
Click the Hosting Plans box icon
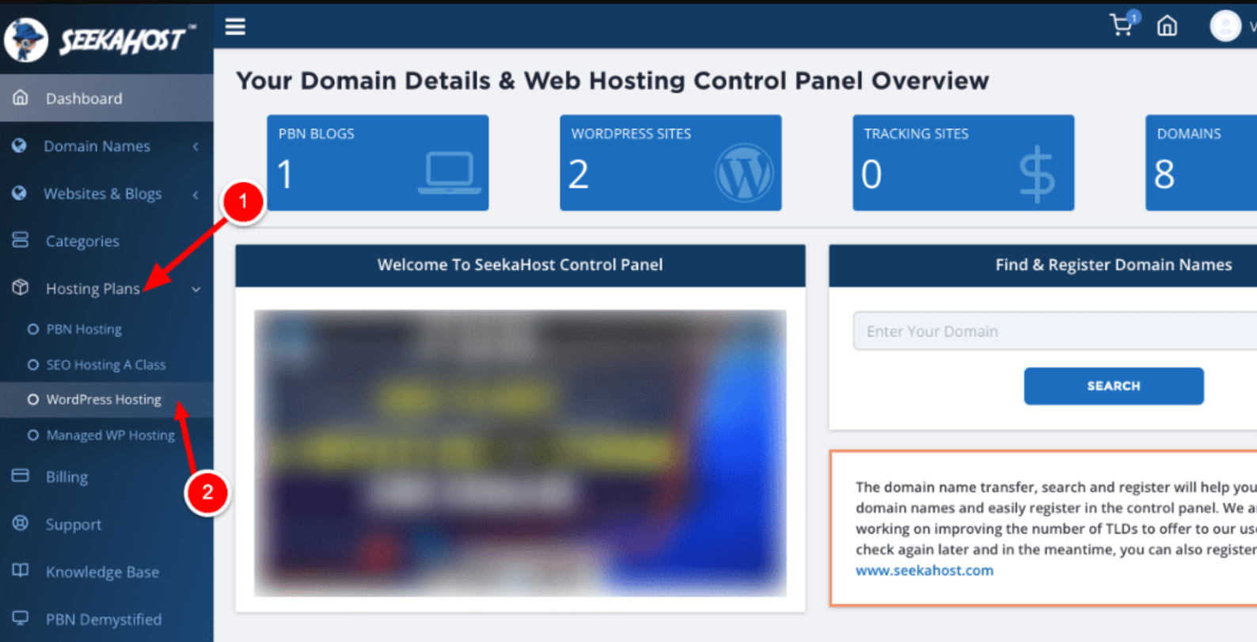21,287
